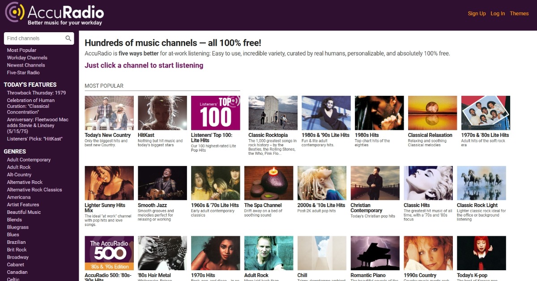
Task: Go to Most Popular in the sidebar
Action: click(21, 50)
